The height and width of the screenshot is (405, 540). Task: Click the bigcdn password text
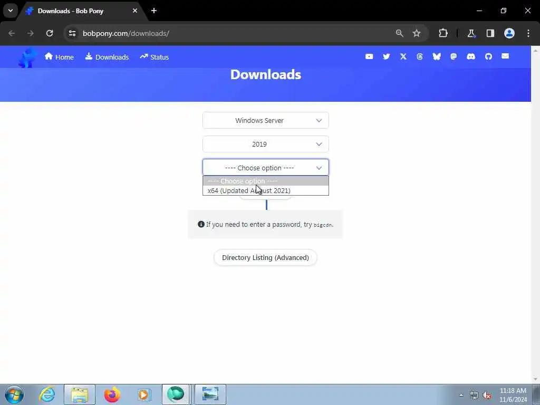coord(323,225)
